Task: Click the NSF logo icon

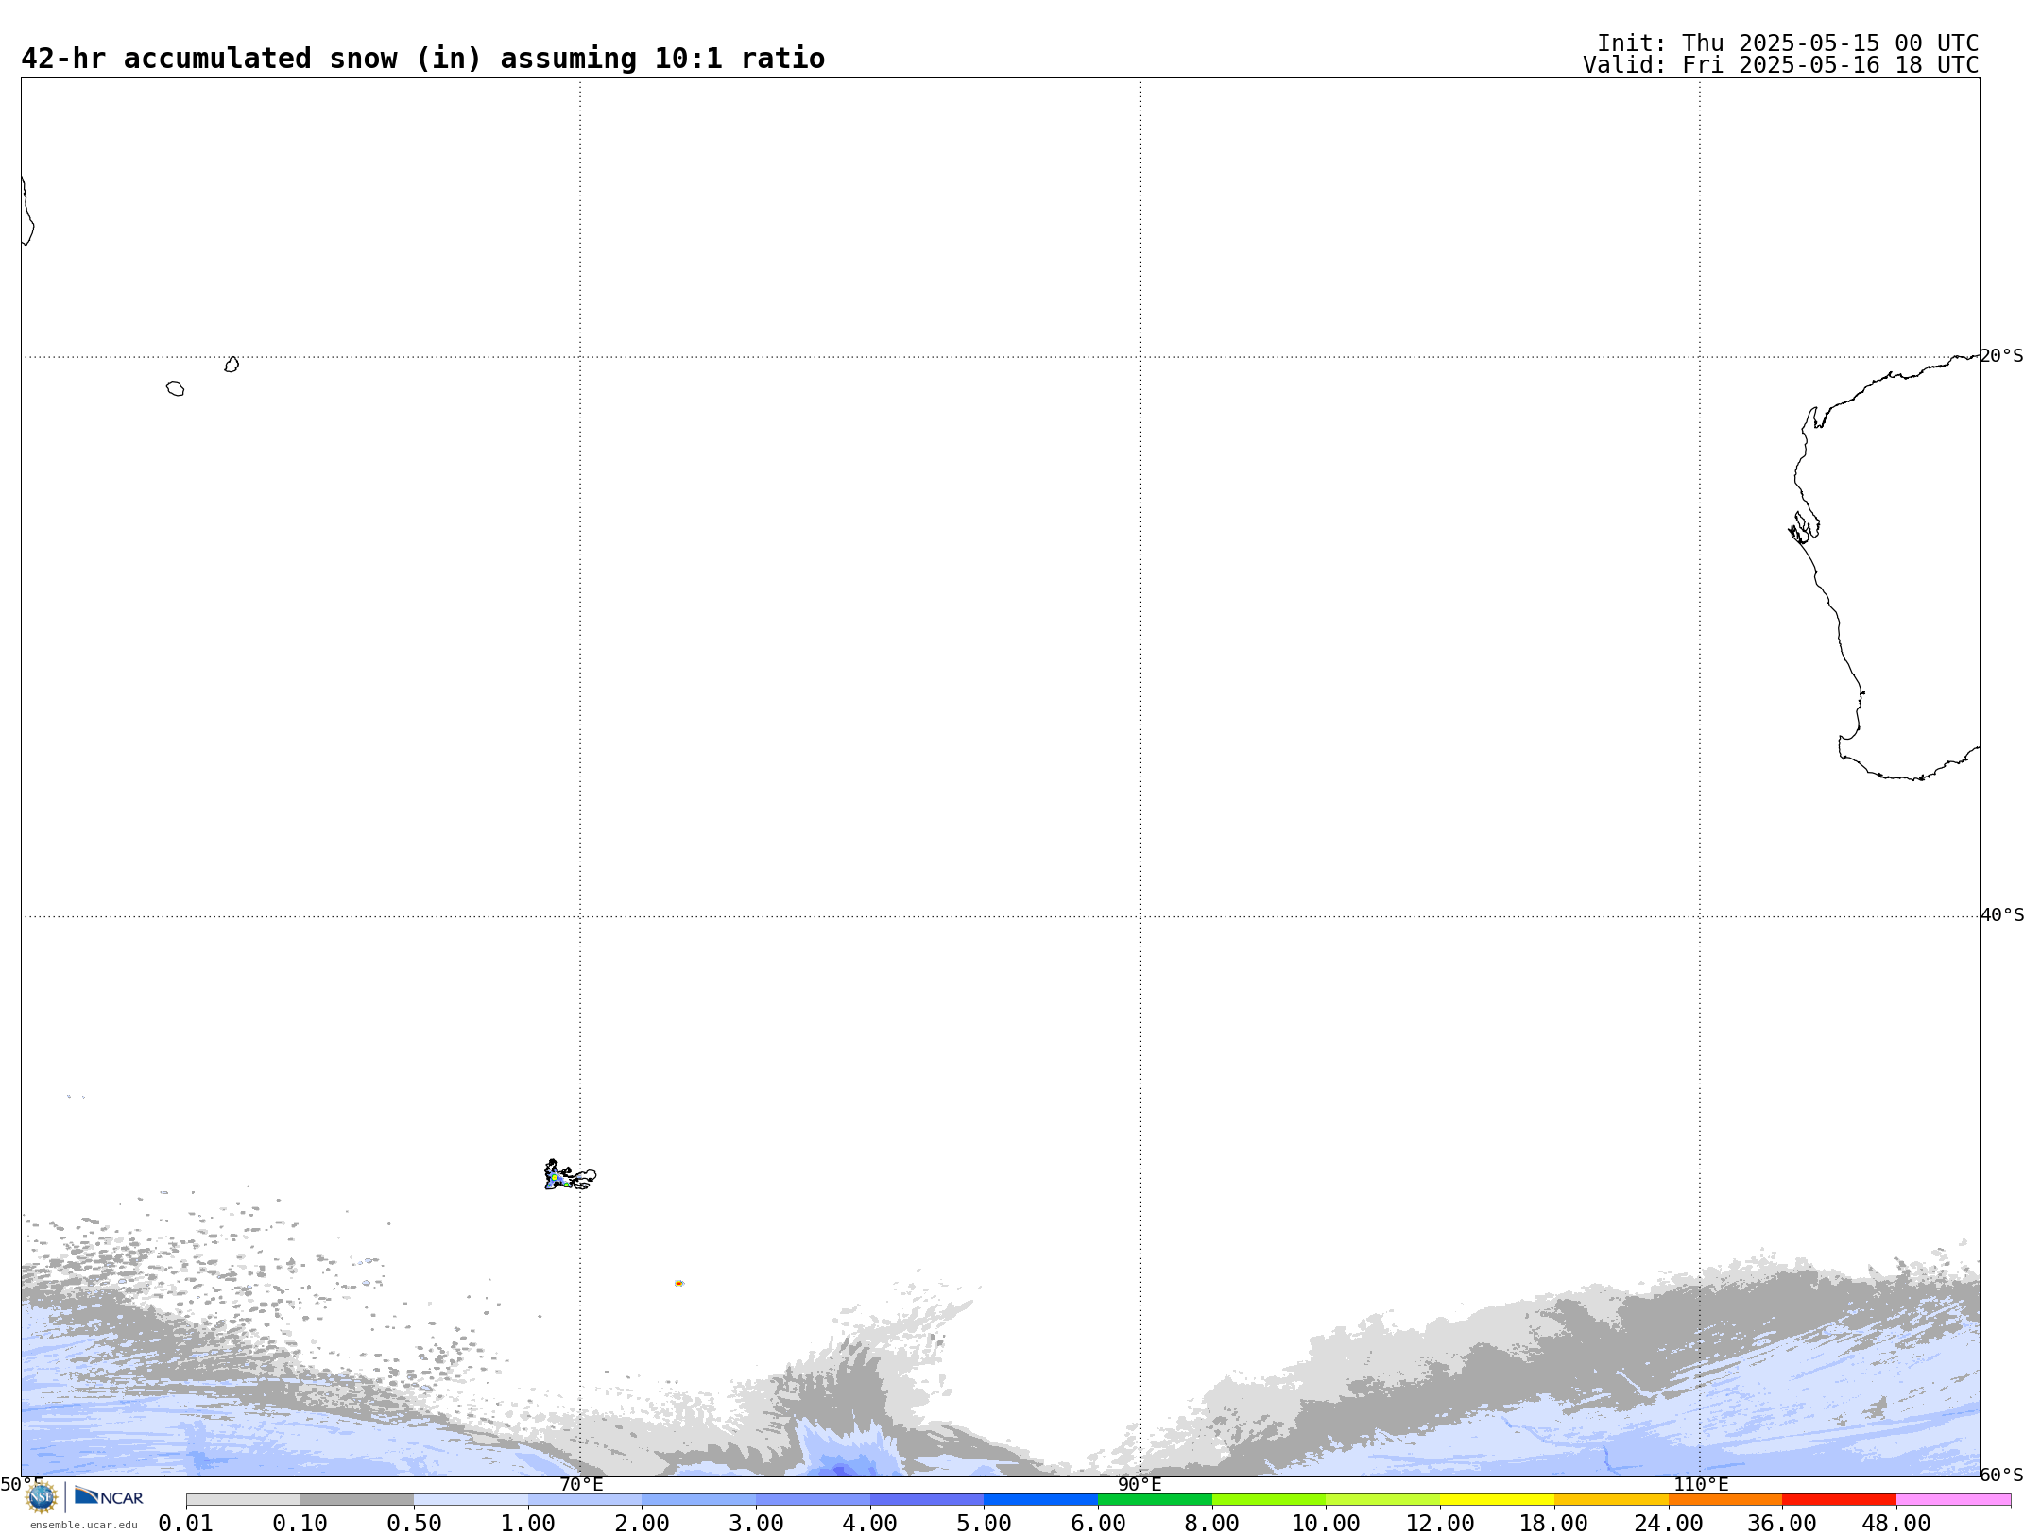Action: point(42,1497)
